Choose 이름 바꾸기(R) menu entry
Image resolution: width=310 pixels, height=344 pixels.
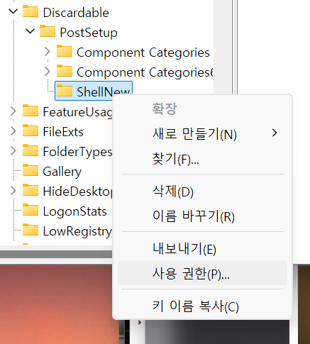pos(202,216)
